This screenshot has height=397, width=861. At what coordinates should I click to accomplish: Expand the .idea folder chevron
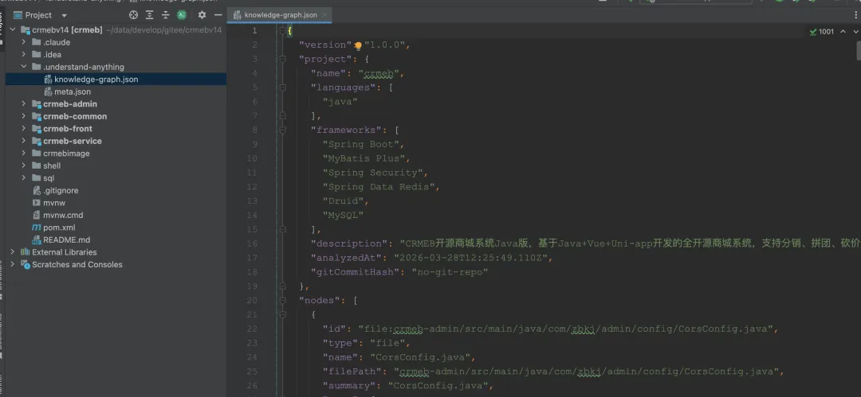point(24,54)
